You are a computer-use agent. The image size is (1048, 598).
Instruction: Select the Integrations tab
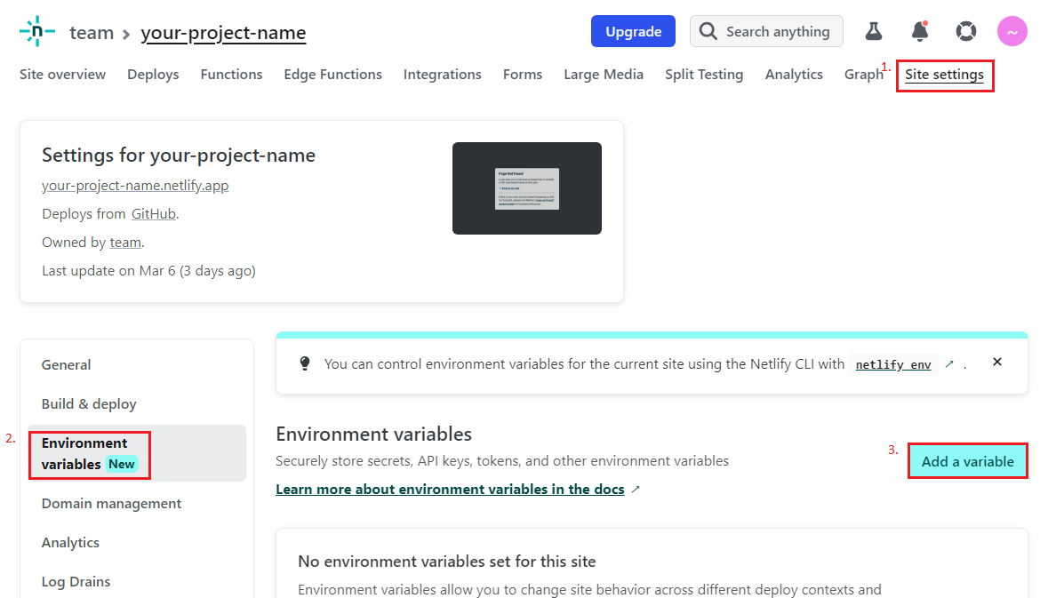click(x=442, y=75)
